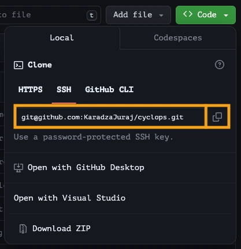The image size is (241, 249).
Task: Click the 't' keyboard shortcut badge
Action: click(x=92, y=15)
